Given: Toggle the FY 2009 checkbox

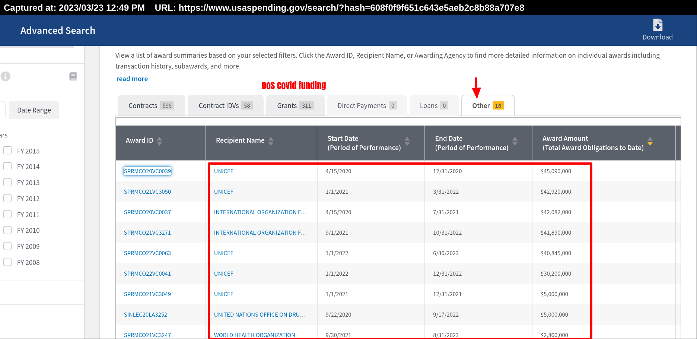Looking at the screenshot, I should click(x=7, y=246).
